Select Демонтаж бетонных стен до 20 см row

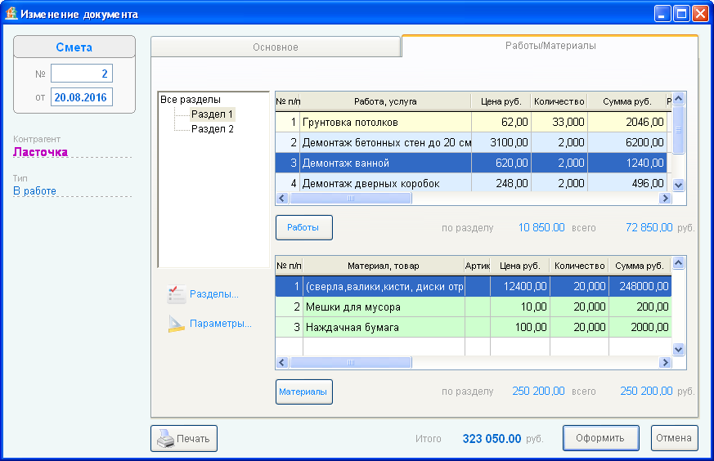pos(471,142)
